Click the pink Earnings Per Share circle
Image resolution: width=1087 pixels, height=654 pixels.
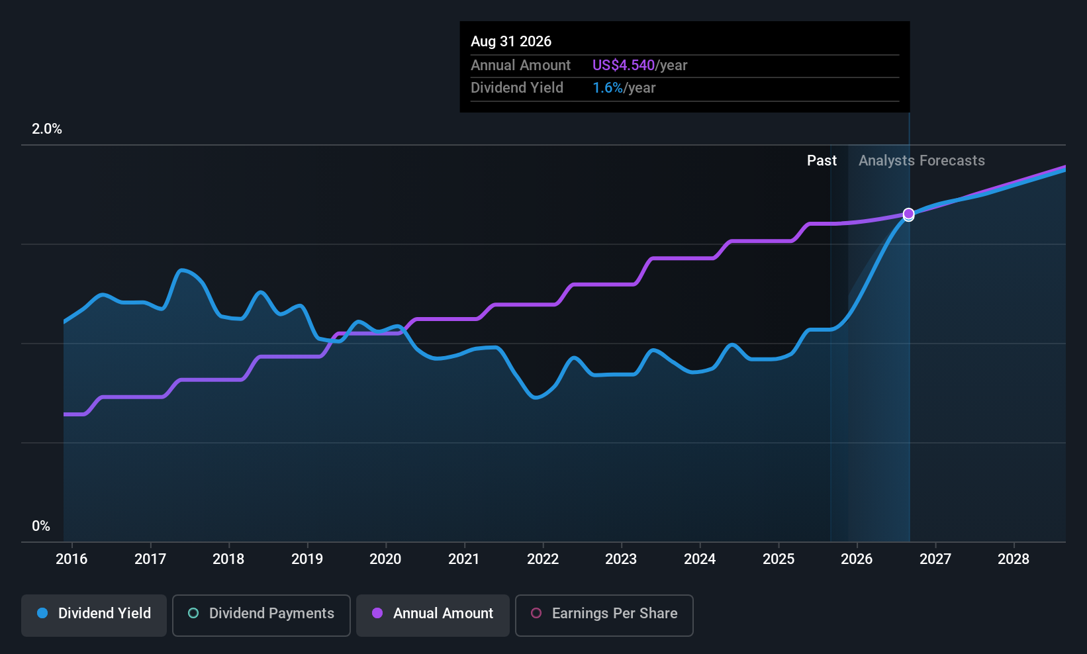click(536, 613)
